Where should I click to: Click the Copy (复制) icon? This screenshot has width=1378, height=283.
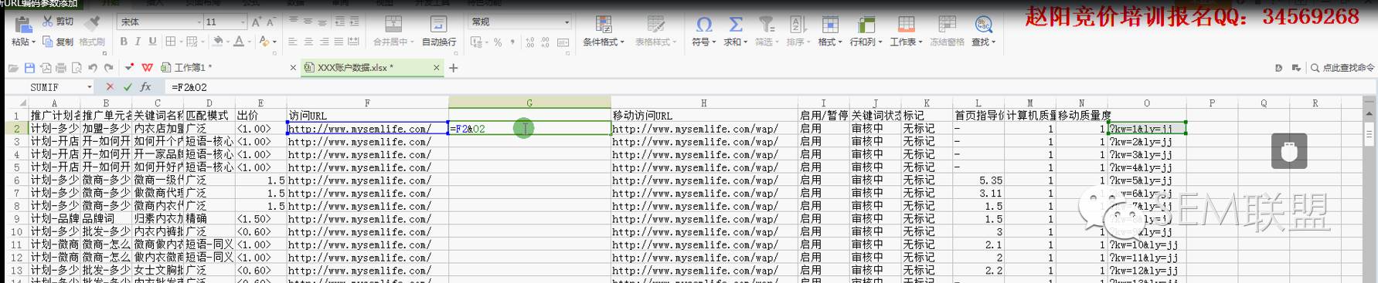(48, 42)
